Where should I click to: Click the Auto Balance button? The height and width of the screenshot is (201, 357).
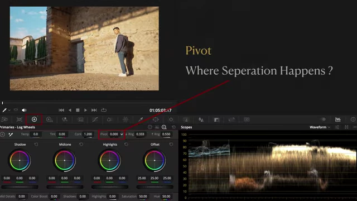click(2, 135)
